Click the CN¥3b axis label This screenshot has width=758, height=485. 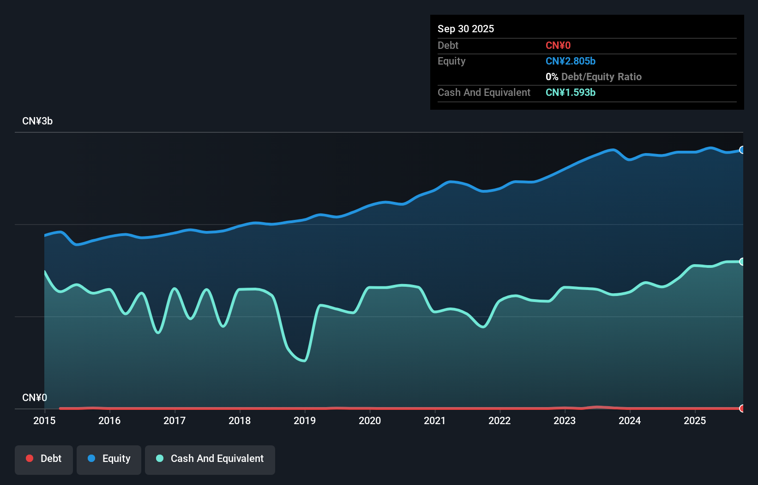(x=37, y=121)
